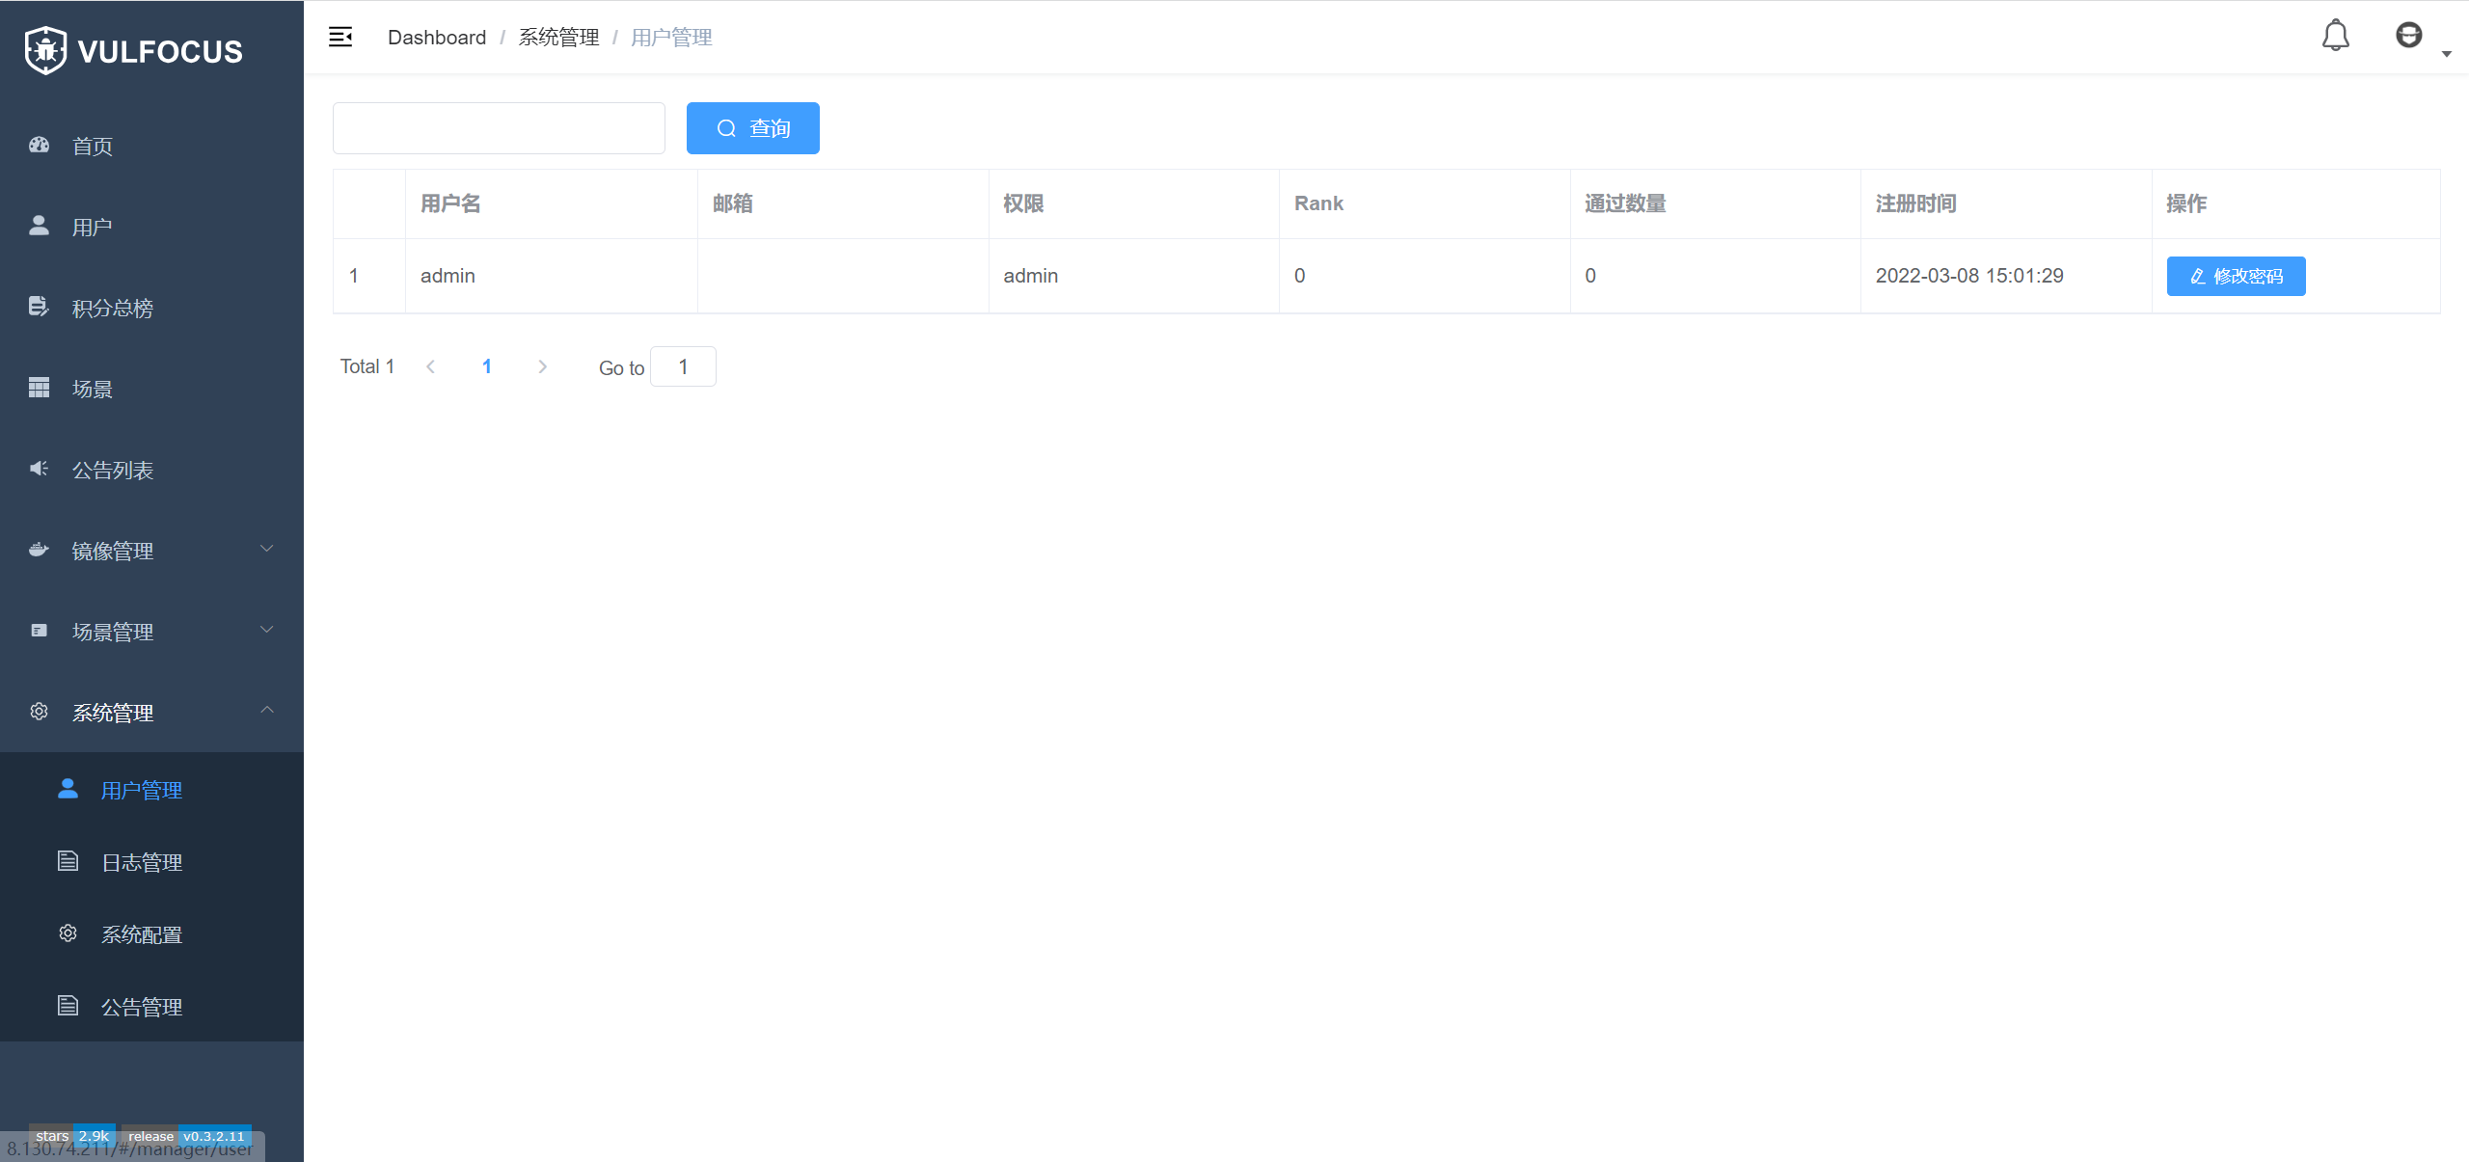The image size is (2469, 1162).
Task: Collapse sidebar with the hamburger icon
Action: [340, 37]
